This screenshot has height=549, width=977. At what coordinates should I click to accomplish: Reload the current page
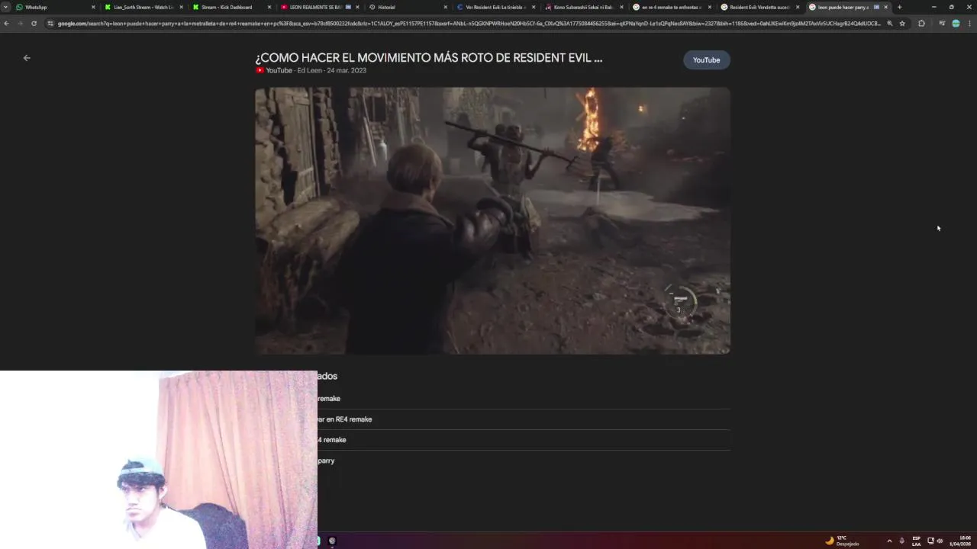point(34,24)
